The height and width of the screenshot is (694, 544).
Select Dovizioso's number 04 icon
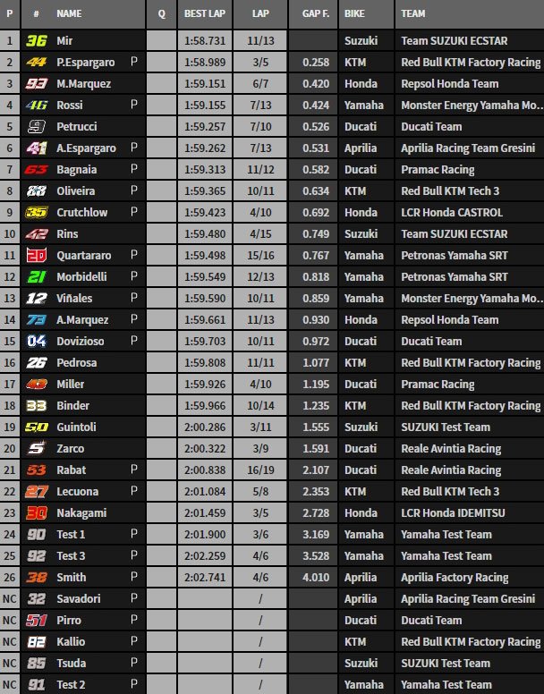click(36, 342)
